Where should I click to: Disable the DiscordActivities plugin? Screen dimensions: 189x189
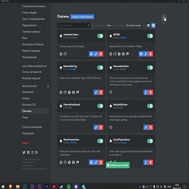click(x=150, y=68)
